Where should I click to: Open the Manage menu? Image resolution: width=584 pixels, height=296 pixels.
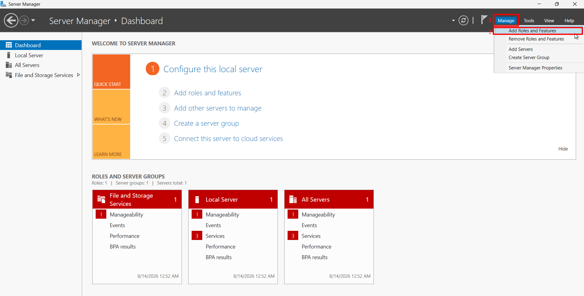click(506, 20)
